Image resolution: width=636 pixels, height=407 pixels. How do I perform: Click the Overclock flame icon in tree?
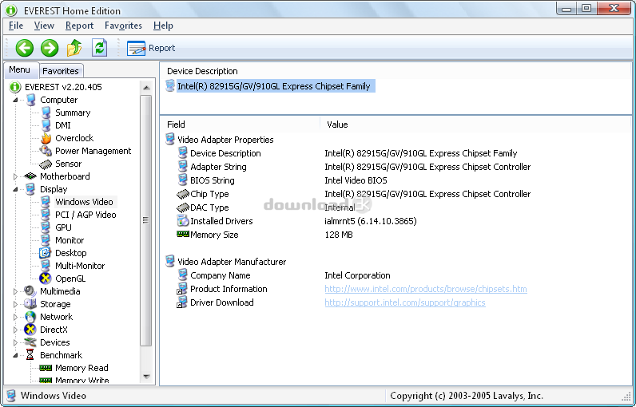click(46, 138)
